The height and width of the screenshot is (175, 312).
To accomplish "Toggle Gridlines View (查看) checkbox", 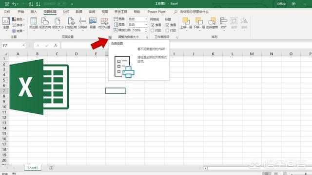I will (x=153, y=25).
